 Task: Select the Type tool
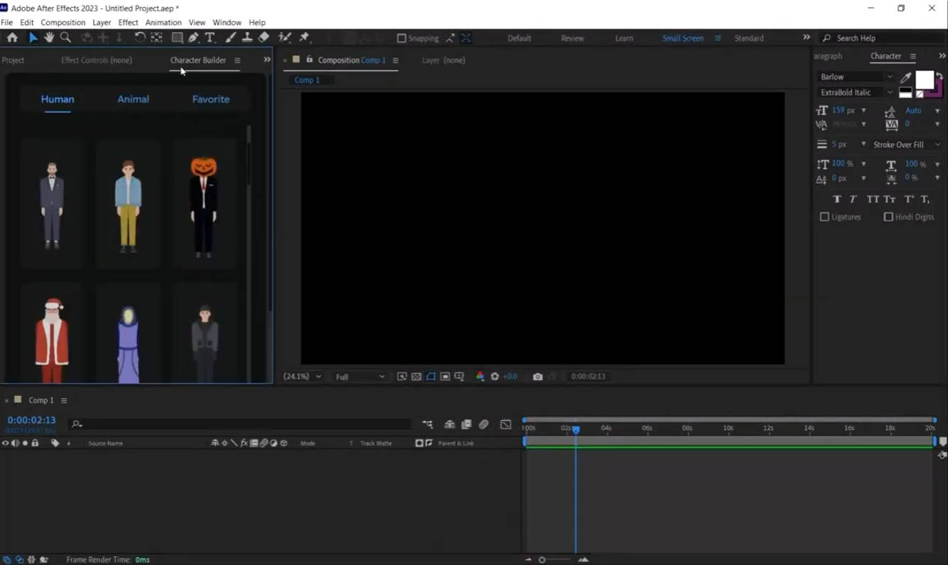[210, 38]
